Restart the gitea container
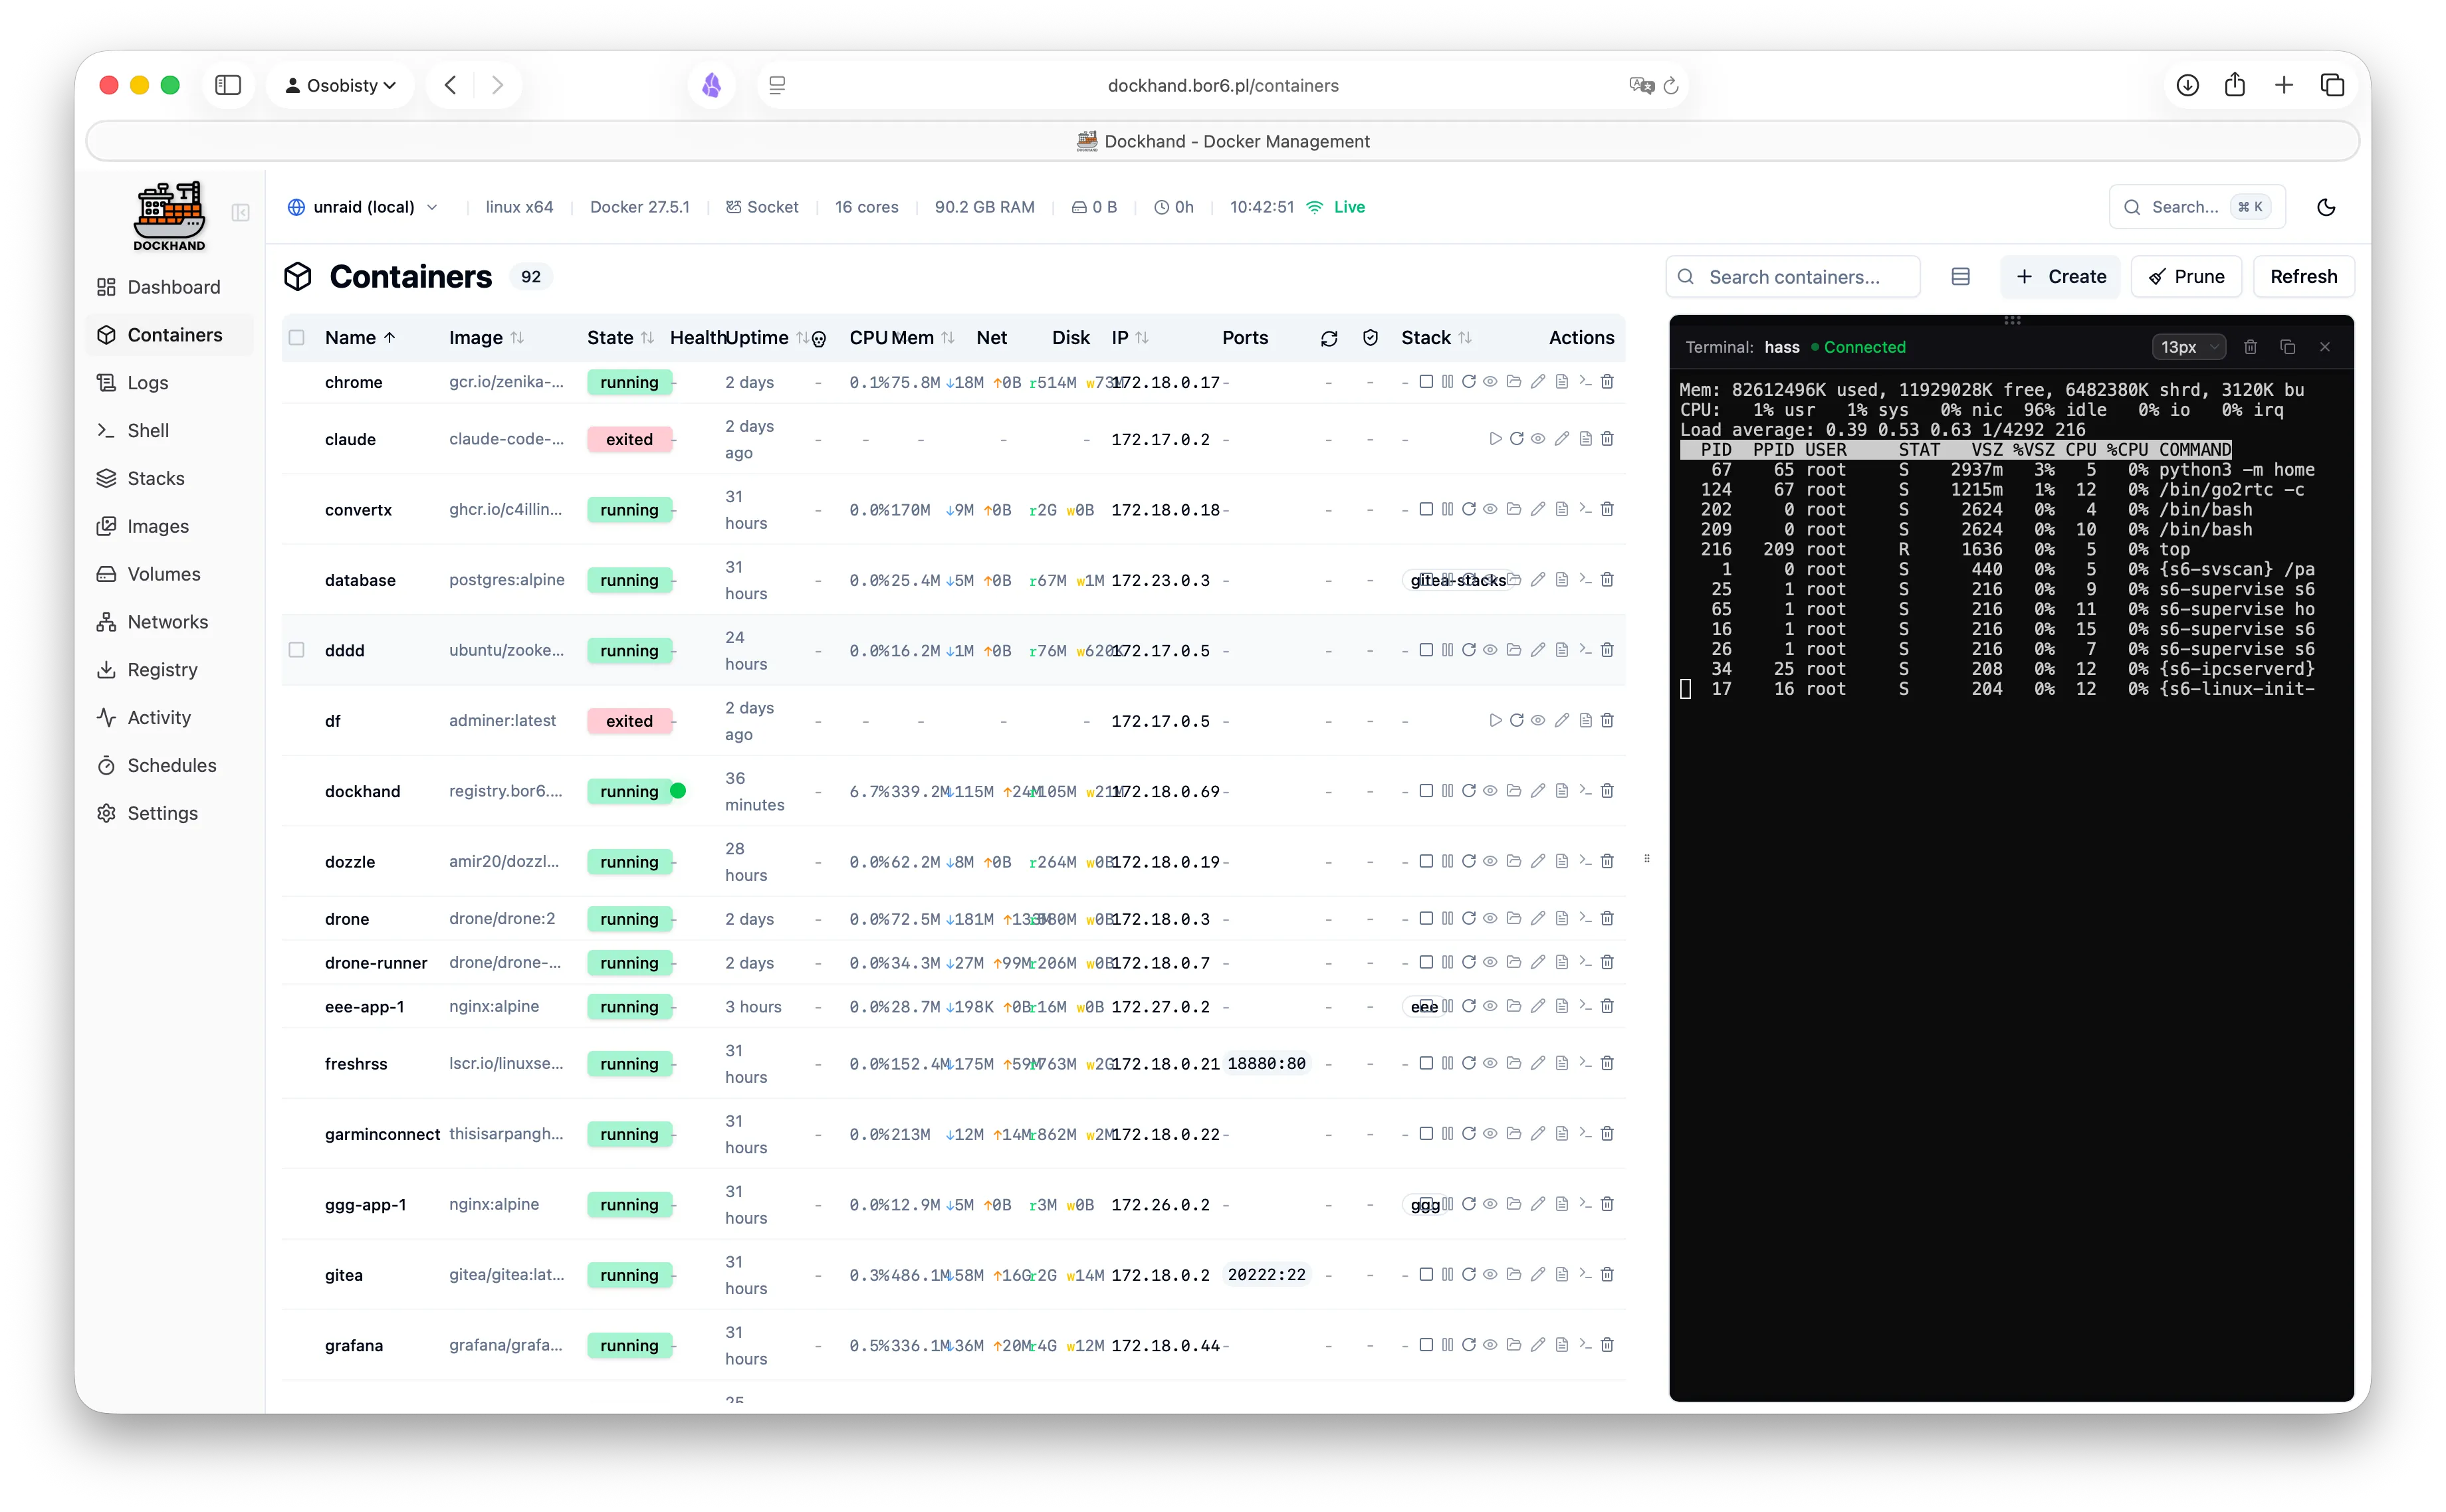Viewport: 2446px width, 1512px height. (x=1469, y=1275)
